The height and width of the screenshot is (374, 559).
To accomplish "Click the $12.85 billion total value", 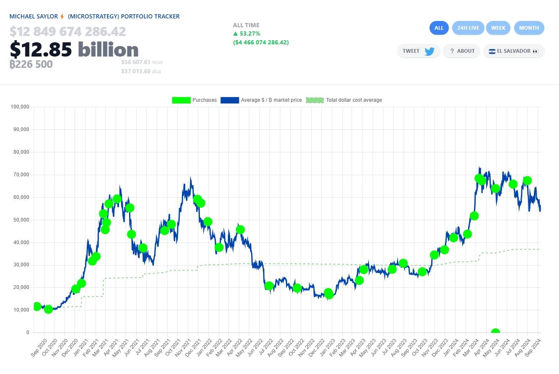I will point(74,49).
